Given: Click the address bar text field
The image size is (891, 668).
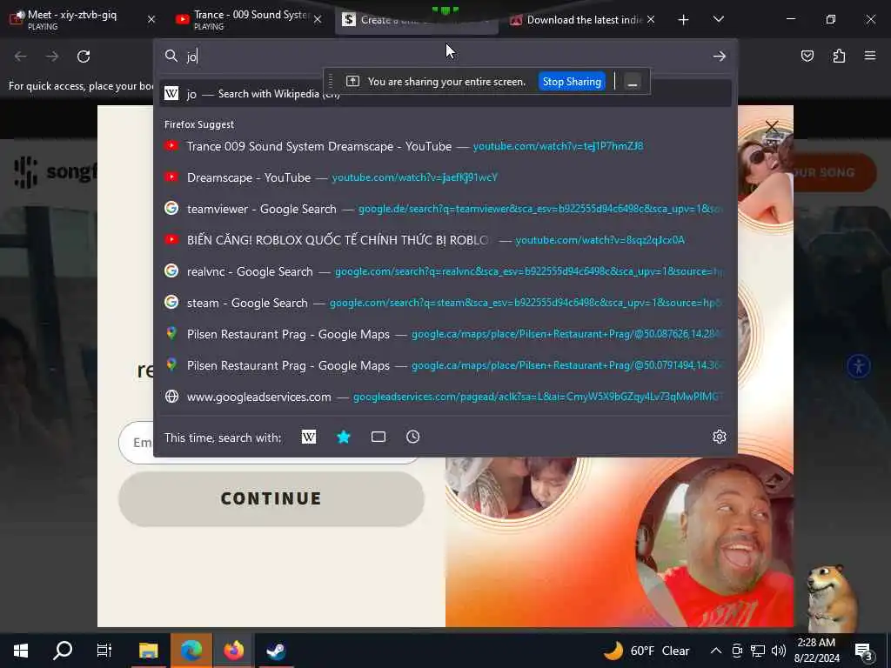Looking at the screenshot, I should tap(443, 57).
